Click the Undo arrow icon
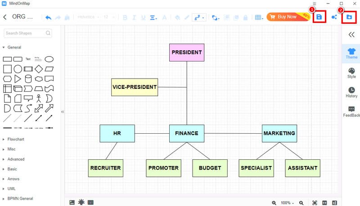The image size is (360, 206). point(48,18)
